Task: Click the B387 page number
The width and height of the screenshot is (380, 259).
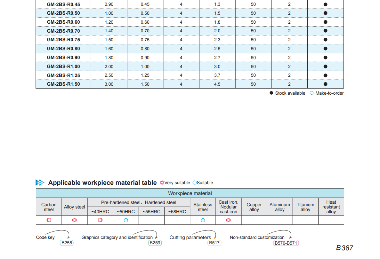Action: point(344,248)
